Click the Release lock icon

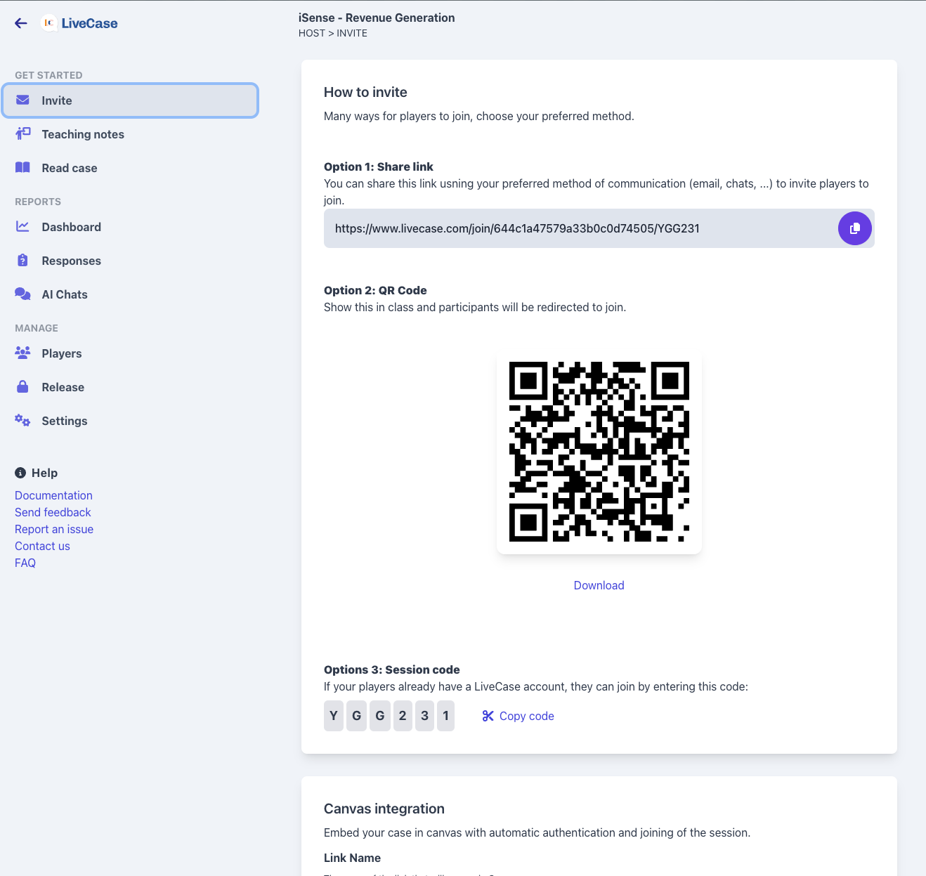(22, 386)
